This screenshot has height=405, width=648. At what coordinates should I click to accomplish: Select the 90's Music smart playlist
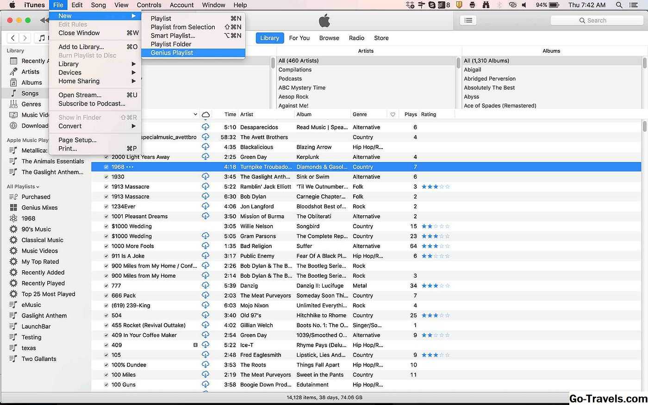point(36,229)
